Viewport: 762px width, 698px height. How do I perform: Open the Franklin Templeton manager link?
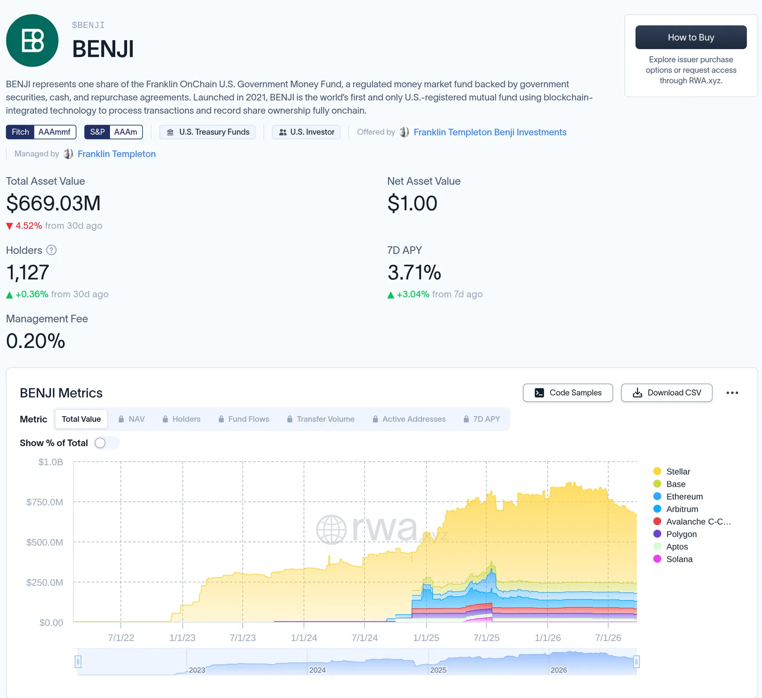tap(117, 154)
